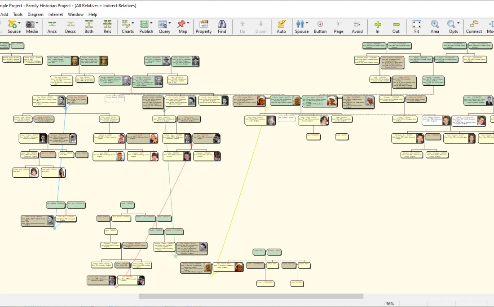Expand the Charts dropdown arrow
The image size is (494, 307).
coord(132,23)
